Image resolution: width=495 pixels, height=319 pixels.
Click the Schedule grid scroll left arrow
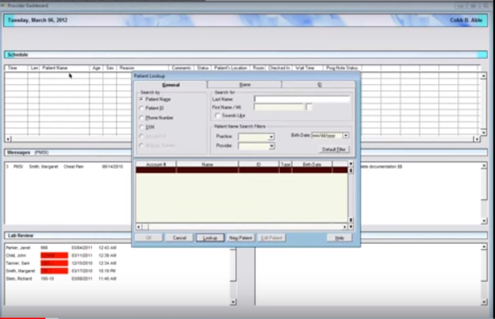9,139
